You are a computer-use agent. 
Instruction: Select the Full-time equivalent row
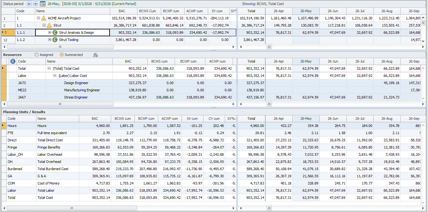(119, 133)
